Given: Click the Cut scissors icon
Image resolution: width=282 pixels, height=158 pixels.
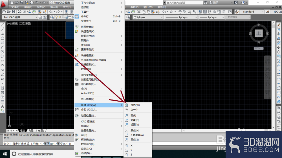Looking at the screenshot, I should tap(139, 12).
